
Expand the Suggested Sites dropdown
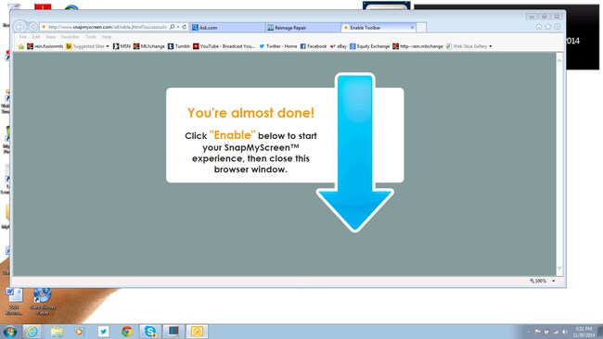tap(108, 46)
